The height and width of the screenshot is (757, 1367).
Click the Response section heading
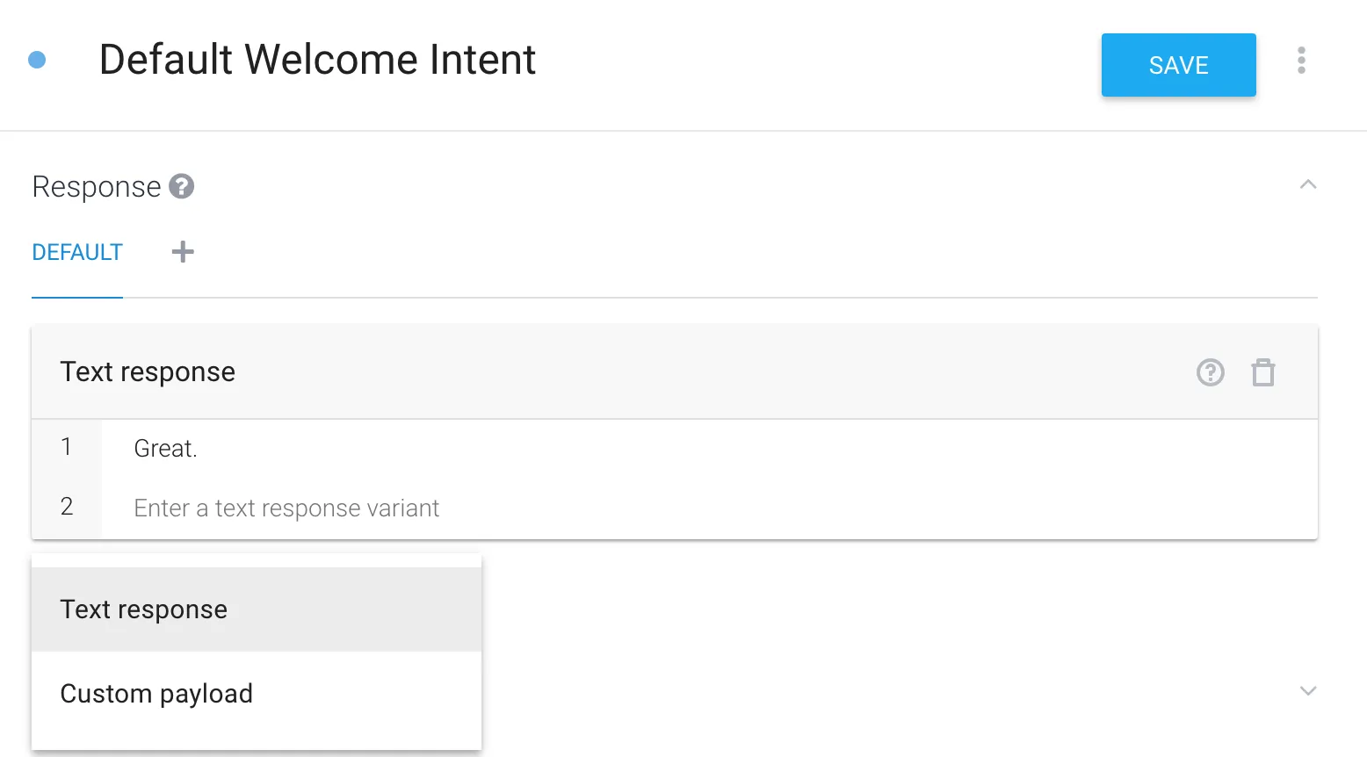click(x=97, y=187)
